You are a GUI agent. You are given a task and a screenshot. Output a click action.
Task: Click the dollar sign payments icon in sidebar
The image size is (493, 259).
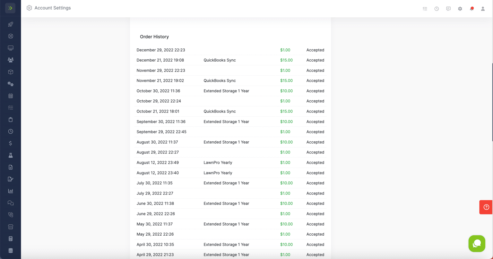tap(10, 143)
